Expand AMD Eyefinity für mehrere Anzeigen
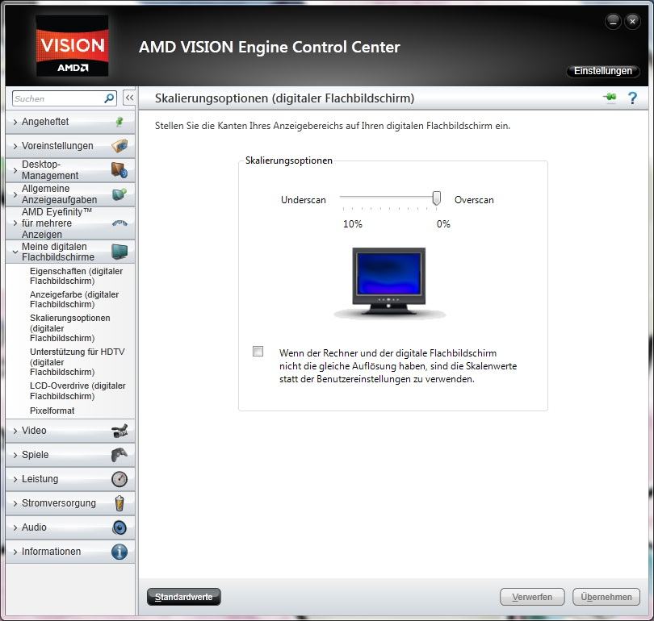Image resolution: width=654 pixels, height=621 pixels. pyautogui.click(x=70, y=223)
